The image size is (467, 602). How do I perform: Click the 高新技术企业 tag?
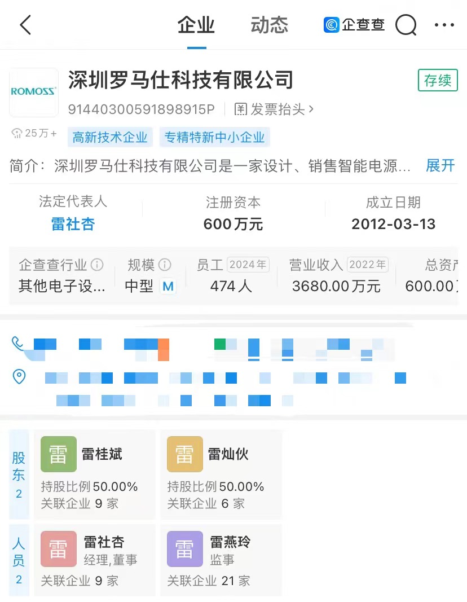coord(110,137)
